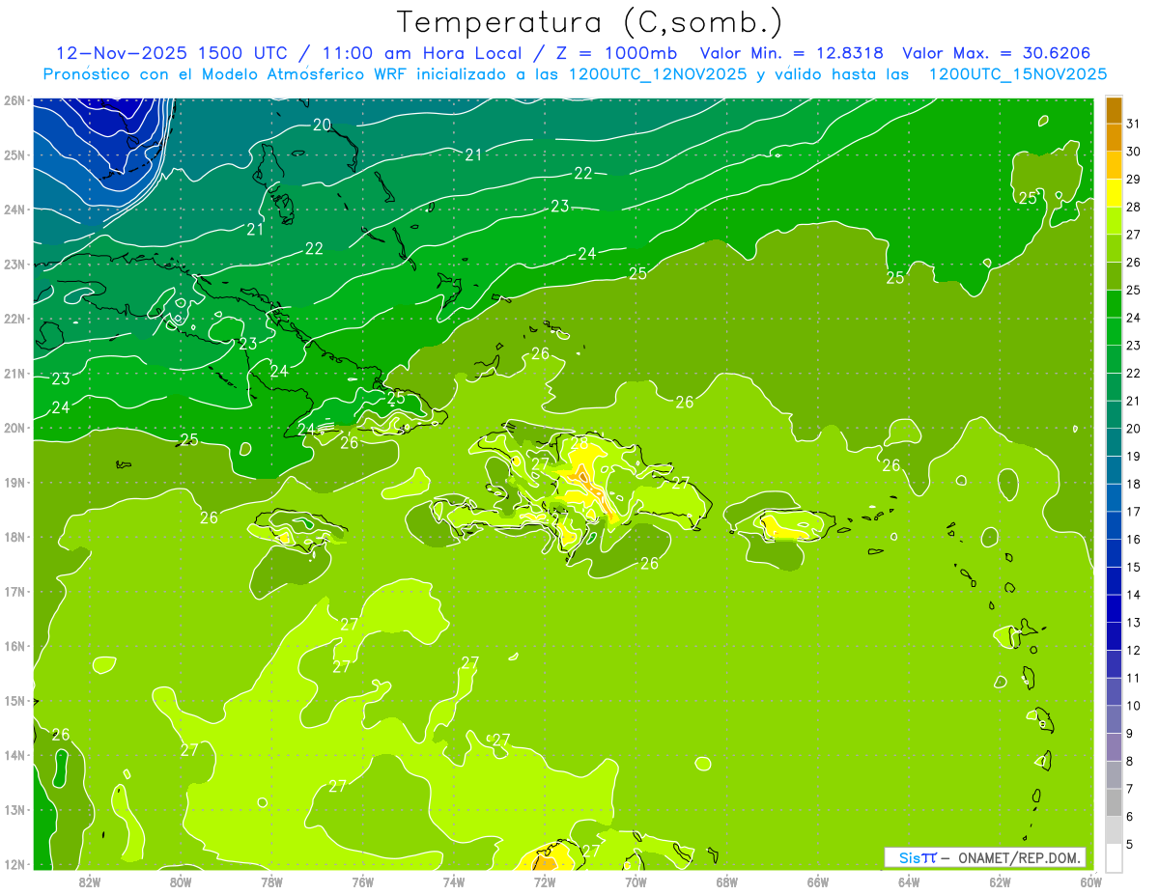Screen dimensions: 1159x895
Task: Click the "70W" longitude axis label
Action: coord(635,881)
